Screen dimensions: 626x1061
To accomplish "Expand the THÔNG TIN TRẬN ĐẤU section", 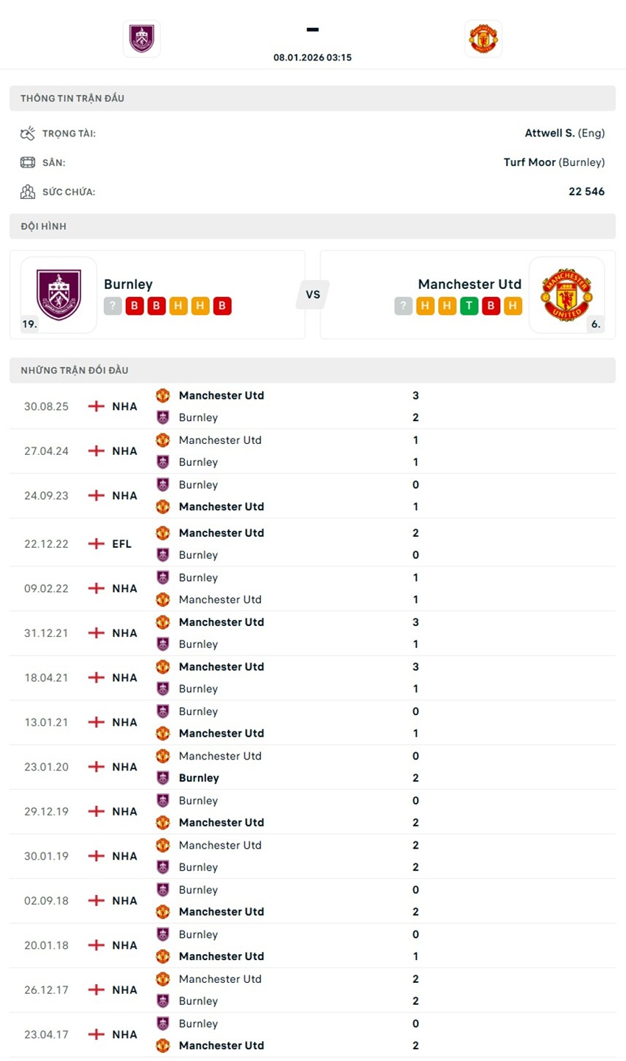I will click(x=313, y=97).
